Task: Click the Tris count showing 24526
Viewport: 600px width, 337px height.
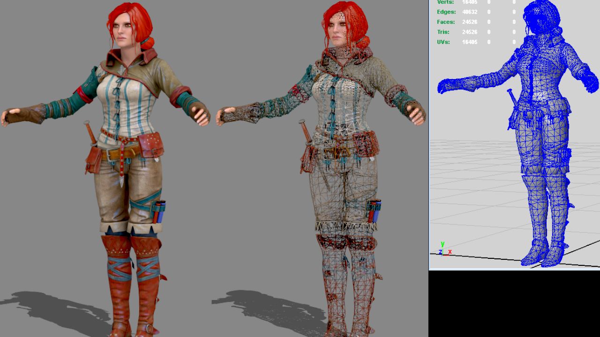Action: click(x=470, y=32)
